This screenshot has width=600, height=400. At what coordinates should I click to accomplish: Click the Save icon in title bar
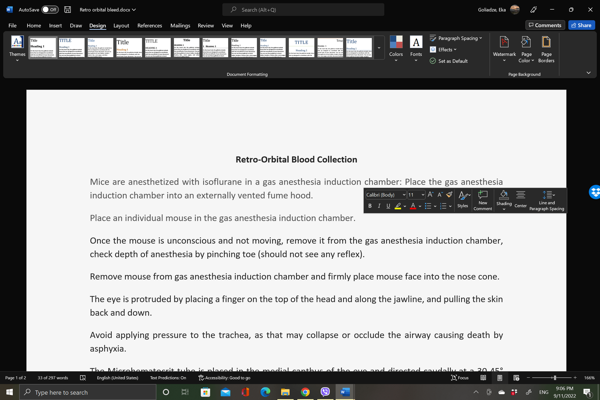coord(68,10)
